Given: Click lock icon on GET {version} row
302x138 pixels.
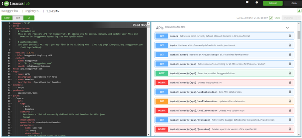Looking at the screenshot, I should pyautogui.click(x=290, y=120).
